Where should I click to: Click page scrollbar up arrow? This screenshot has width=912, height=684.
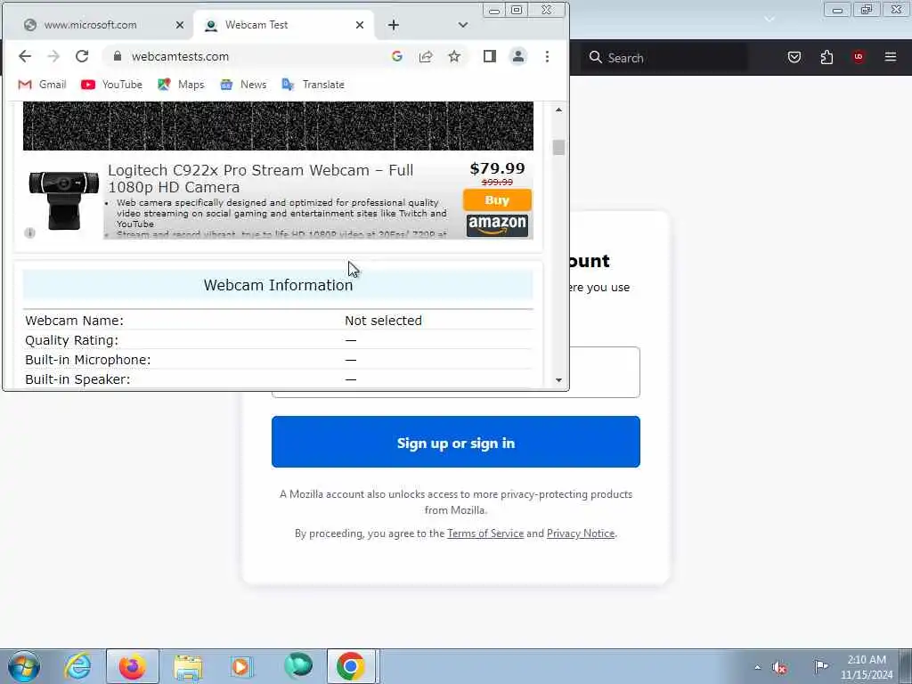(558, 110)
